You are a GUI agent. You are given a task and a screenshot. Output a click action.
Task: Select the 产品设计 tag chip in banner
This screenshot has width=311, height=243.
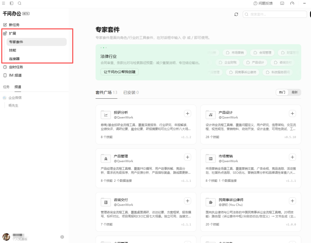pos(255,62)
